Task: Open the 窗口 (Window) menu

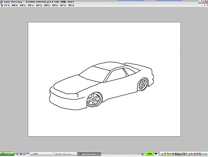Action: coord(63,5)
